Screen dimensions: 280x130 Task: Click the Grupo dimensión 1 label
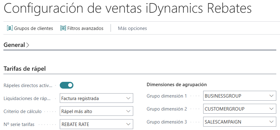tap(167, 96)
